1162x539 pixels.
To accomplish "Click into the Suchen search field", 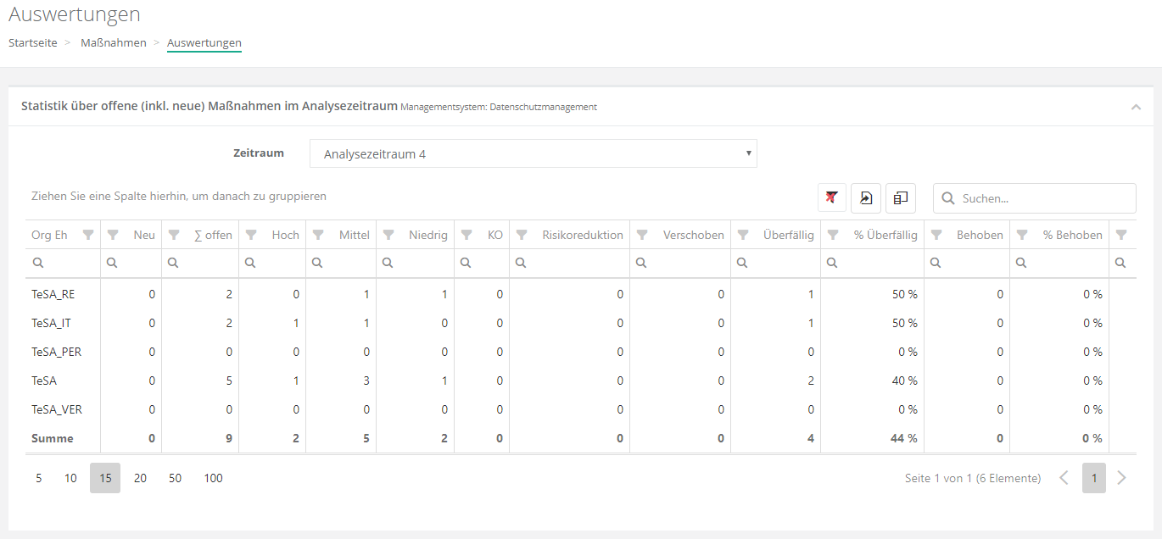I will (1043, 198).
